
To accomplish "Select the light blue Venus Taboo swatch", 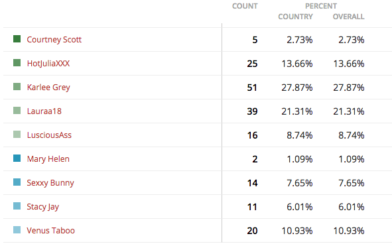I will click(17, 229).
